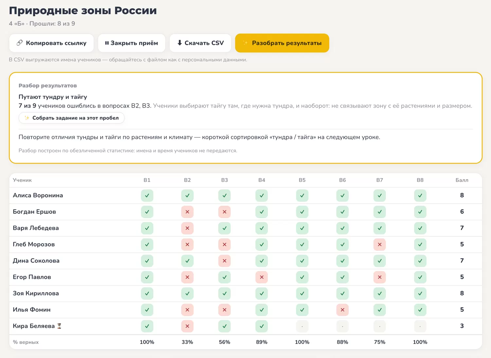Select the 75% value under В7
This screenshot has height=358, width=491.
point(380,342)
